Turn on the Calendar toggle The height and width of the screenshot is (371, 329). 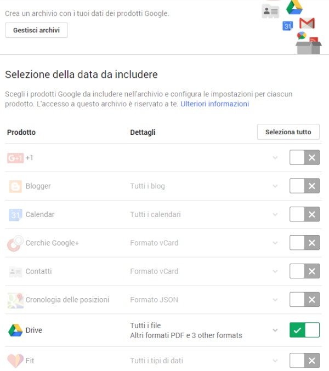[304, 215]
